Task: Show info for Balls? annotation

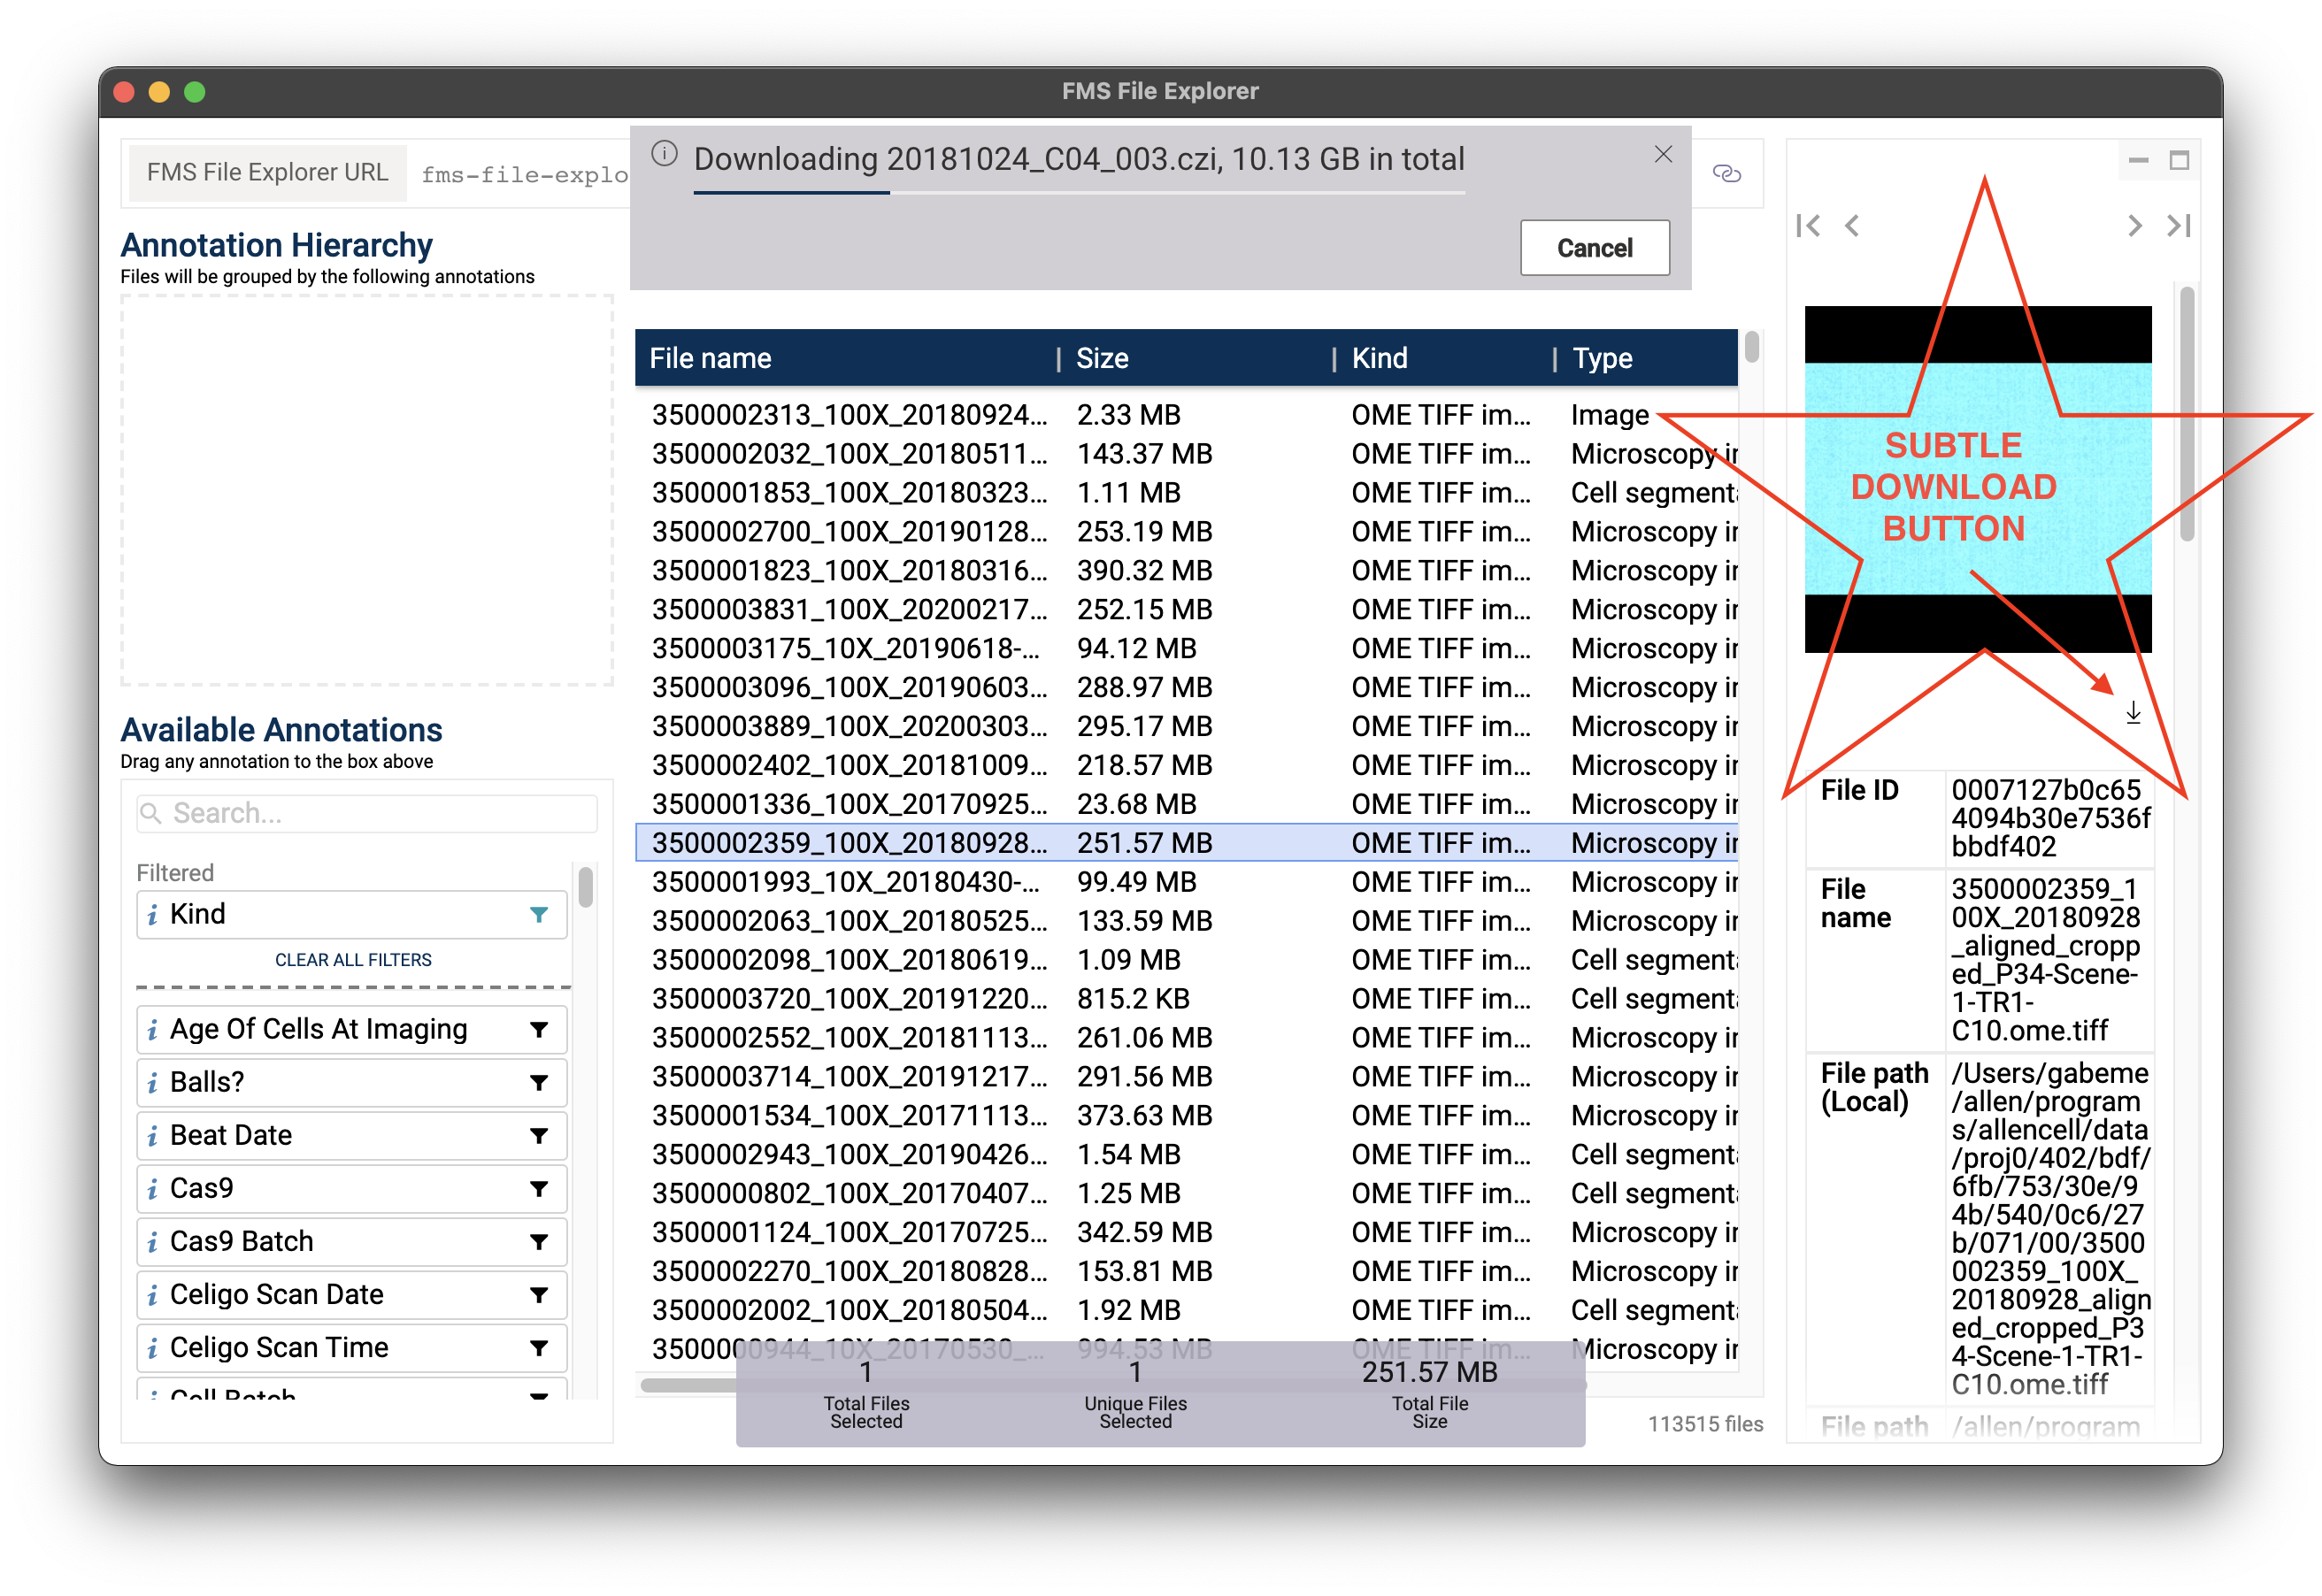Action: [x=152, y=1082]
